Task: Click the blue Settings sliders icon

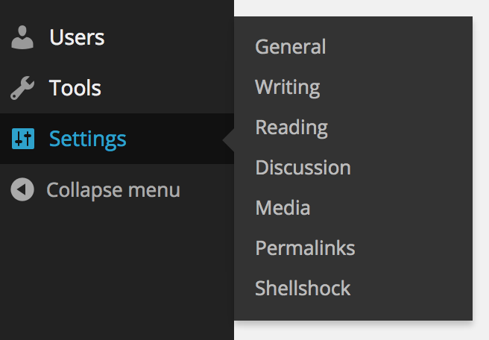Action: (23, 139)
